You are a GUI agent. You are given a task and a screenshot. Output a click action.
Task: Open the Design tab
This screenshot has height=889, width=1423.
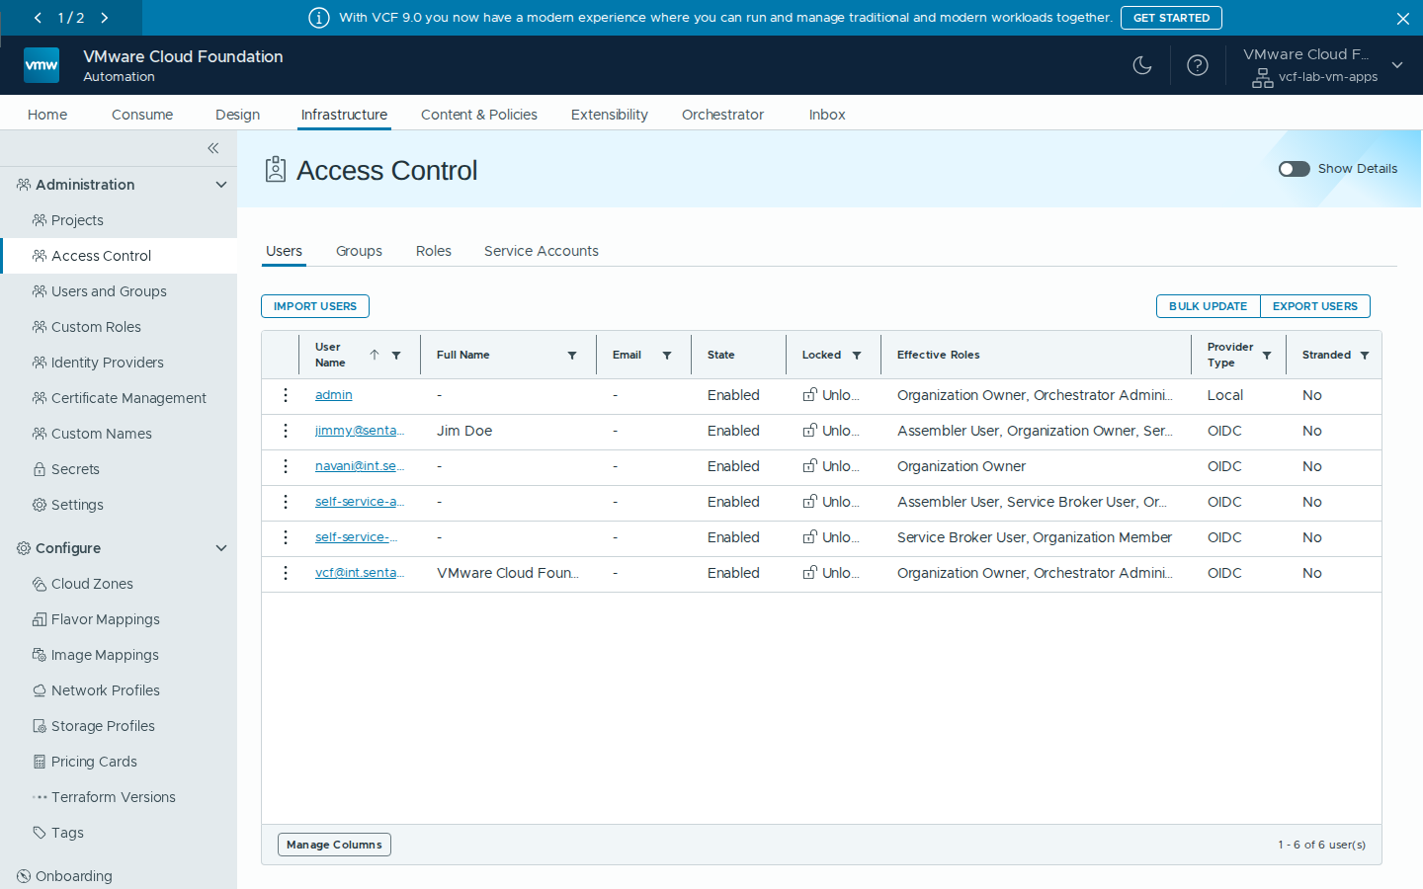tap(238, 115)
